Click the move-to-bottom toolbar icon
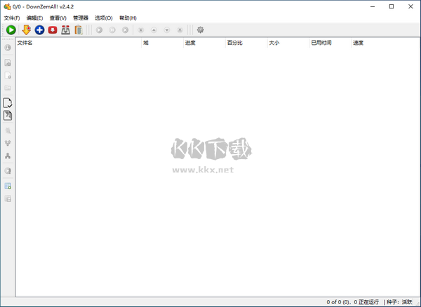The image size is (421, 307). pyautogui.click(x=180, y=30)
